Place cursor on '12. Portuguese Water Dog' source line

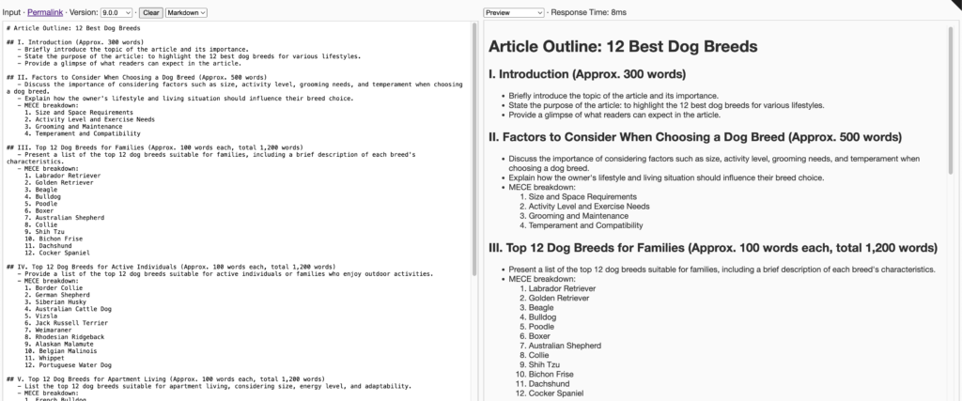[68, 364]
